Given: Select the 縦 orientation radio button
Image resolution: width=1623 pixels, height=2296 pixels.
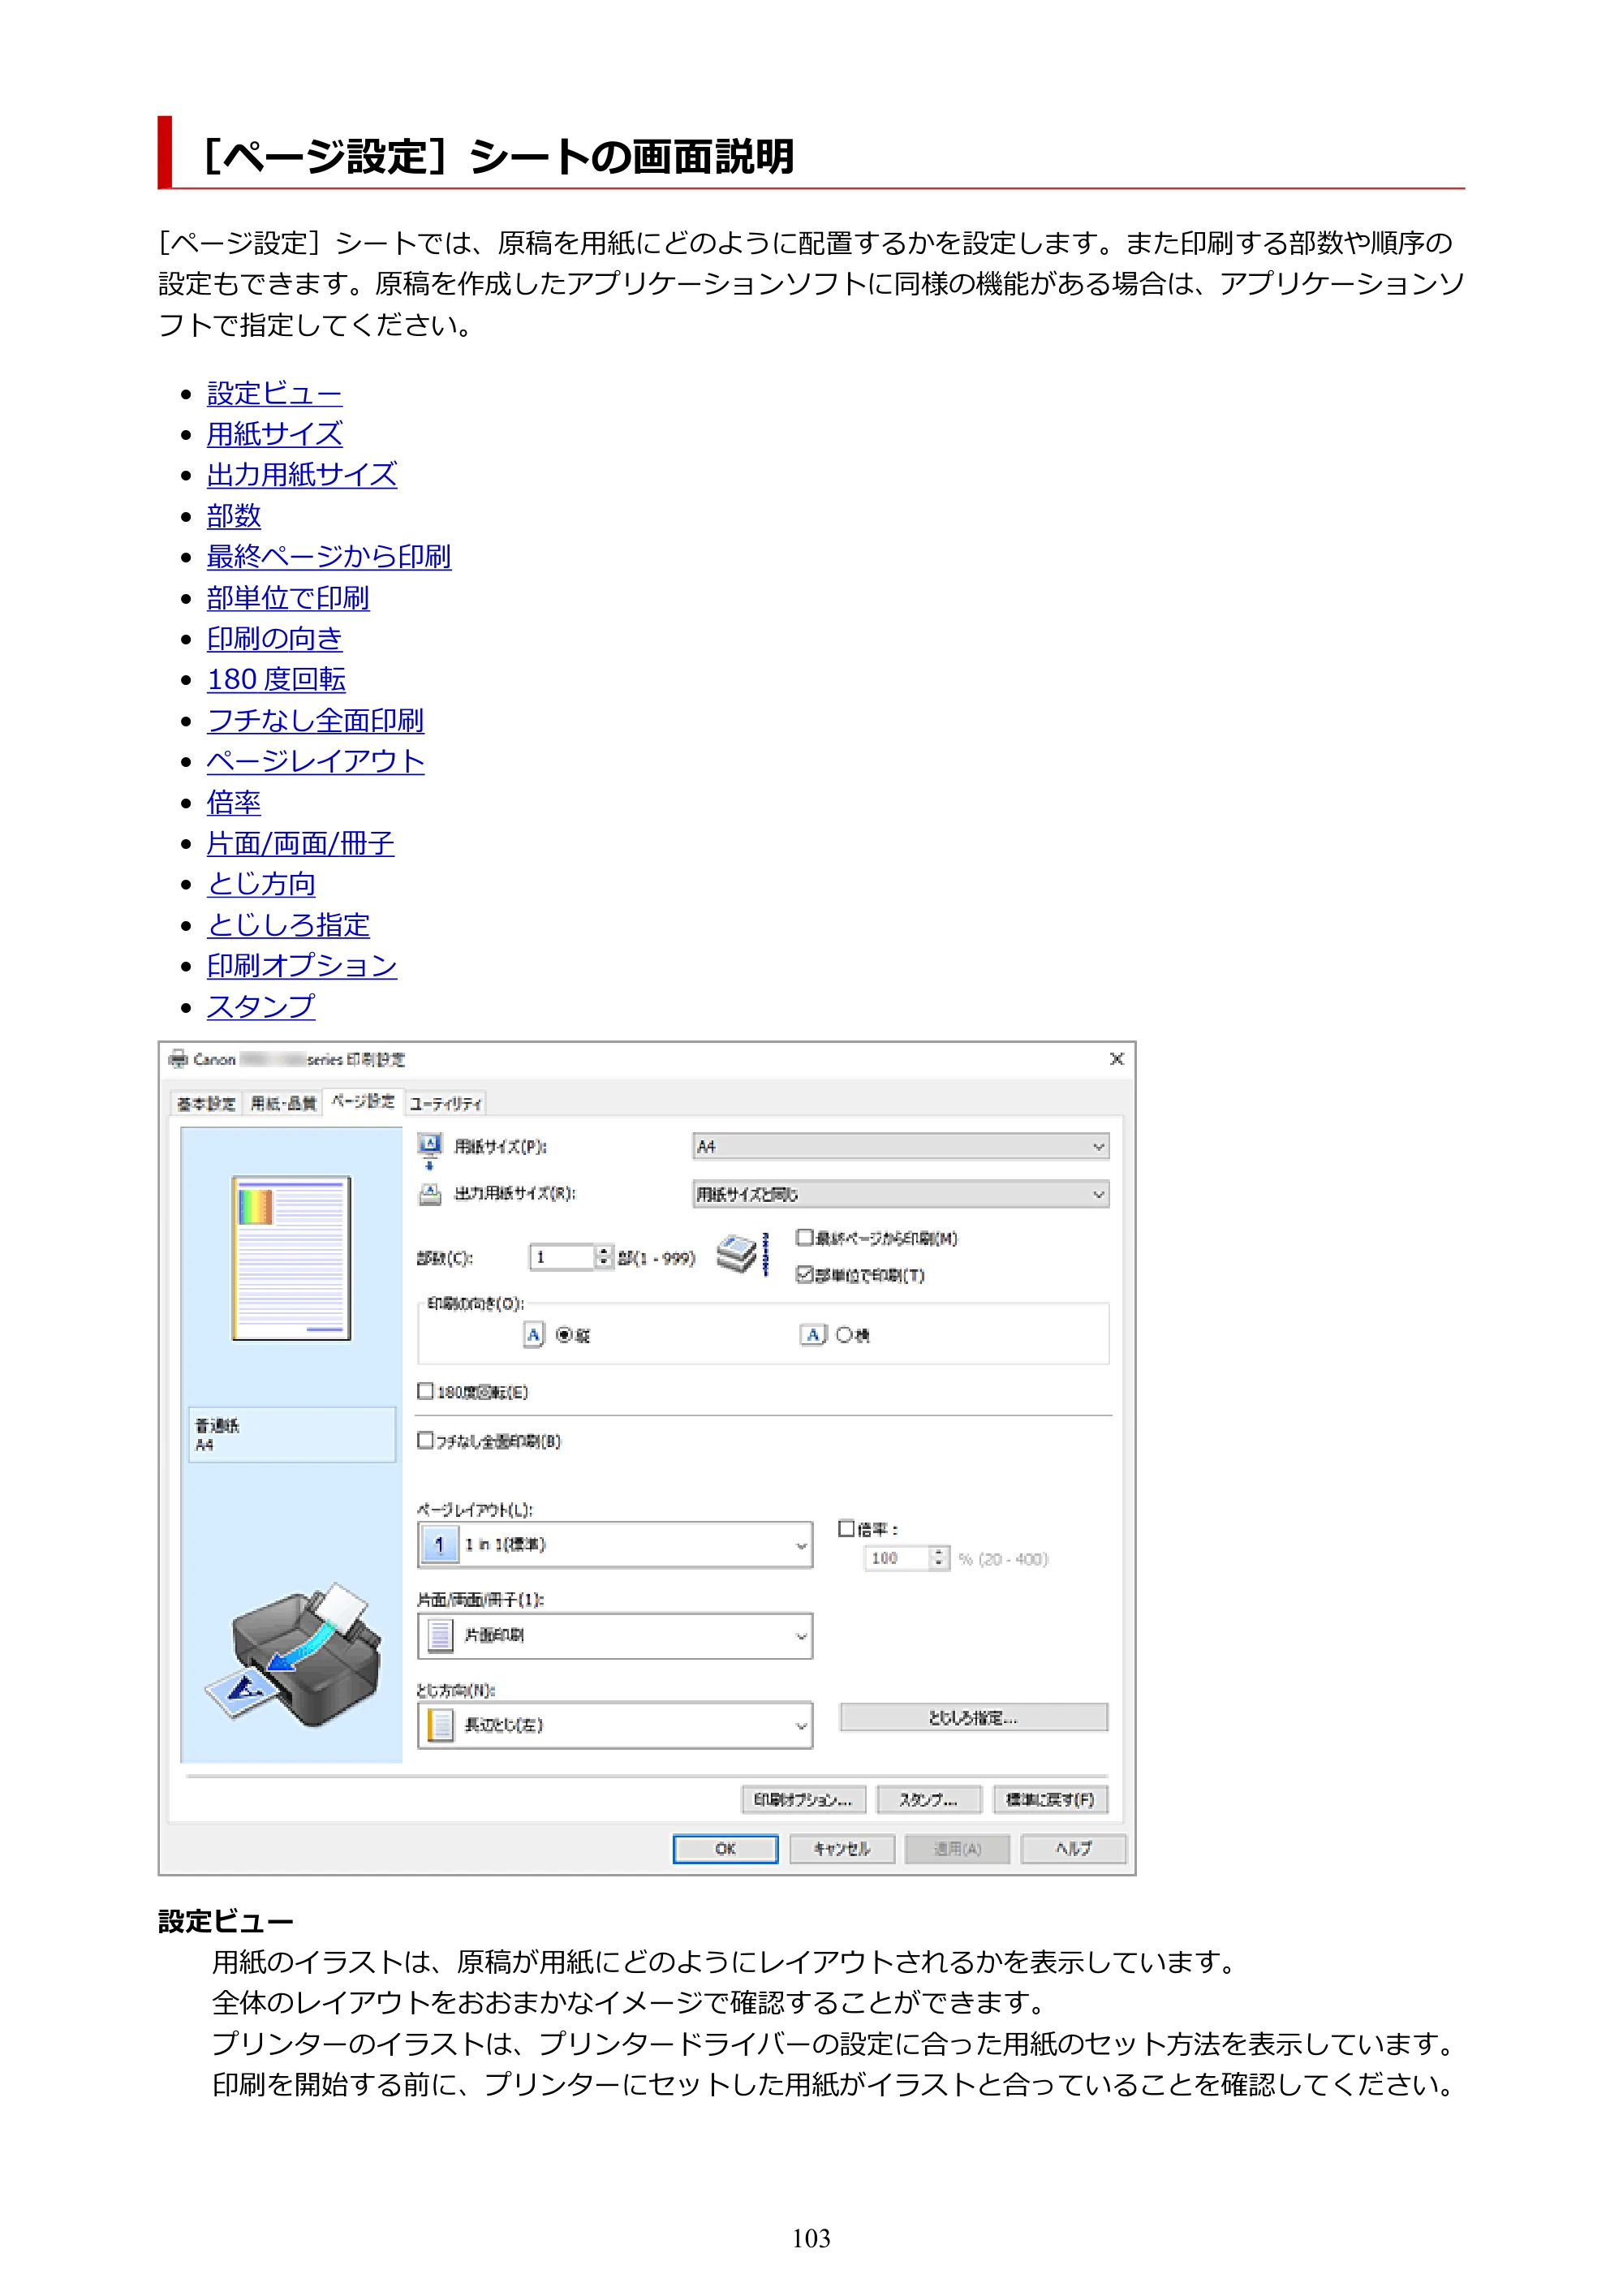Looking at the screenshot, I should click(x=564, y=1335).
